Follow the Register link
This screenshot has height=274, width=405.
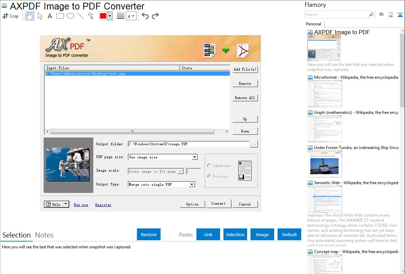tap(103, 205)
